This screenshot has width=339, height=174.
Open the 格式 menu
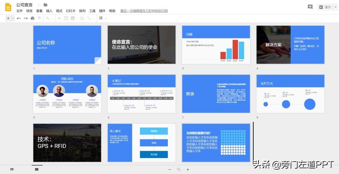(59, 11)
